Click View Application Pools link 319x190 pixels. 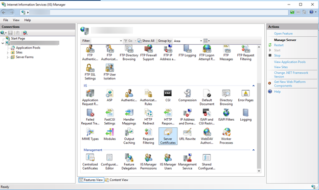[x=290, y=62]
